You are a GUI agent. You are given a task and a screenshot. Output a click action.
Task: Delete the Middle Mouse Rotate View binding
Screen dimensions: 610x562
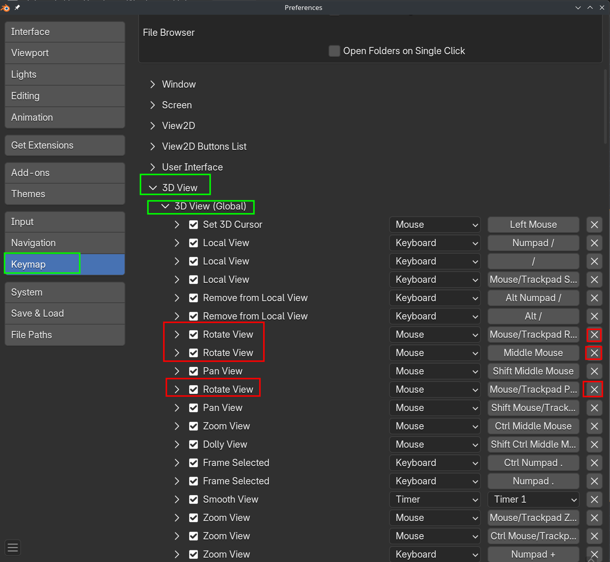click(594, 353)
